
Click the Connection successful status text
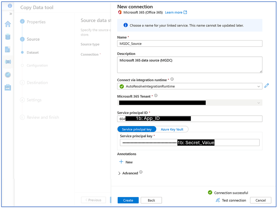click(231, 193)
